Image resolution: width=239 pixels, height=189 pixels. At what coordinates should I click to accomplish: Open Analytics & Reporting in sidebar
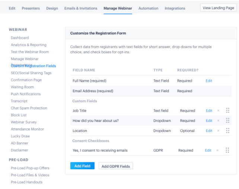tap(29, 45)
